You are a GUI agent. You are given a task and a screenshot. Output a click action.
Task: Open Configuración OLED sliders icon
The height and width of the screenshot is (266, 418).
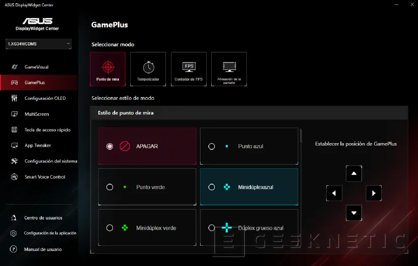(15, 98)
